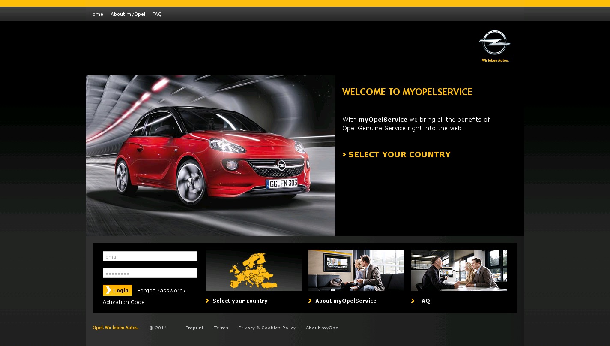Click the arrow icon beside SELECT YOUR COUNTRY heading
Viewport: 610px width, 346px height.
coord(344,155)
